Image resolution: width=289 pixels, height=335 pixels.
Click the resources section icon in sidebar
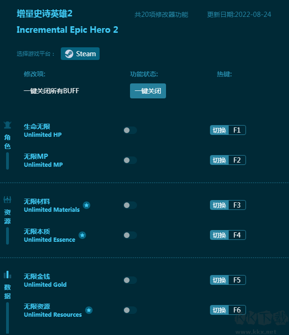[x=7, y=200]
